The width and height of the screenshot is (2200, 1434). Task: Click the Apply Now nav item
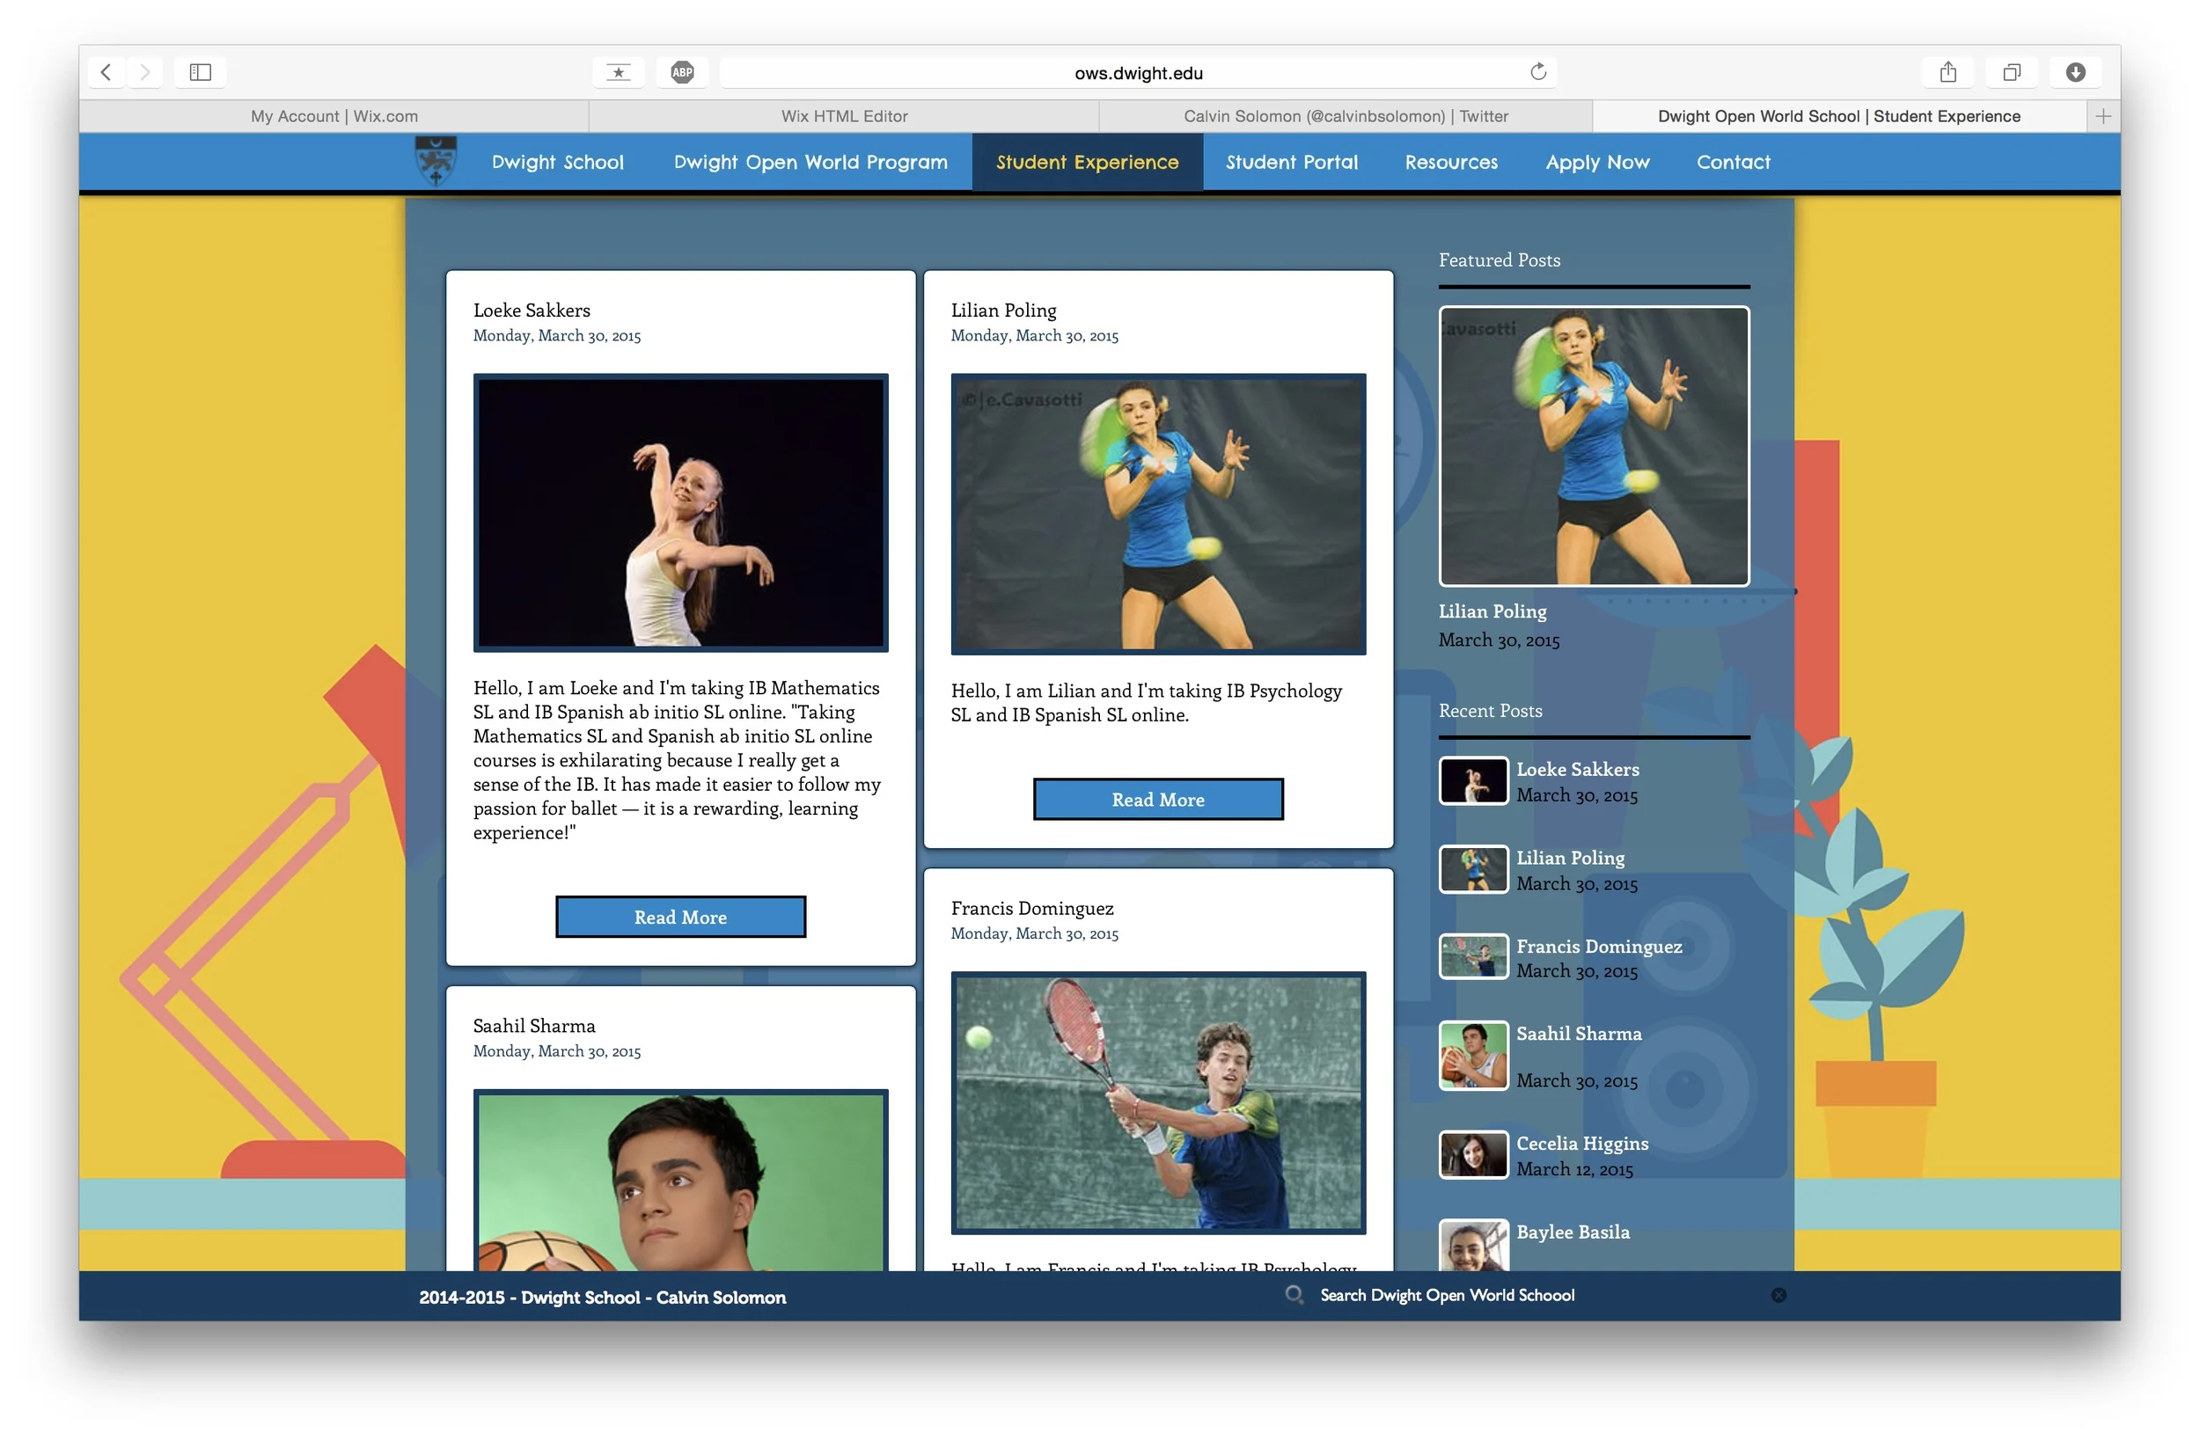(1597, 162)
